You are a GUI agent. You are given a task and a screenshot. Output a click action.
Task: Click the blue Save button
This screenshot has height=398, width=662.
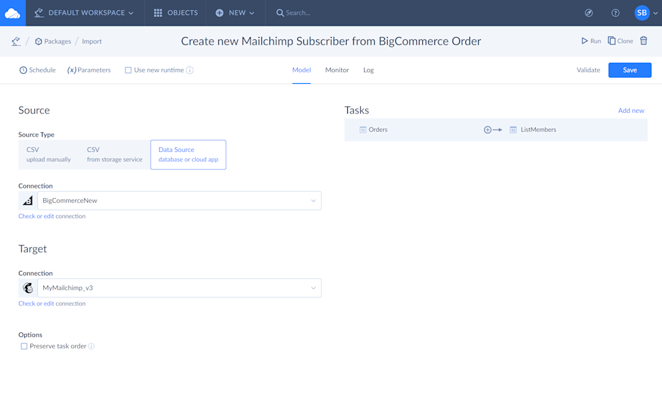tap(630, 70)
